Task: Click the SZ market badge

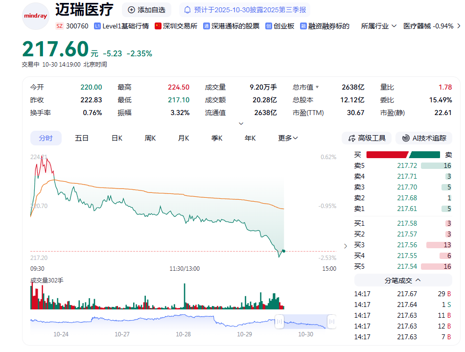Action: 59,26
